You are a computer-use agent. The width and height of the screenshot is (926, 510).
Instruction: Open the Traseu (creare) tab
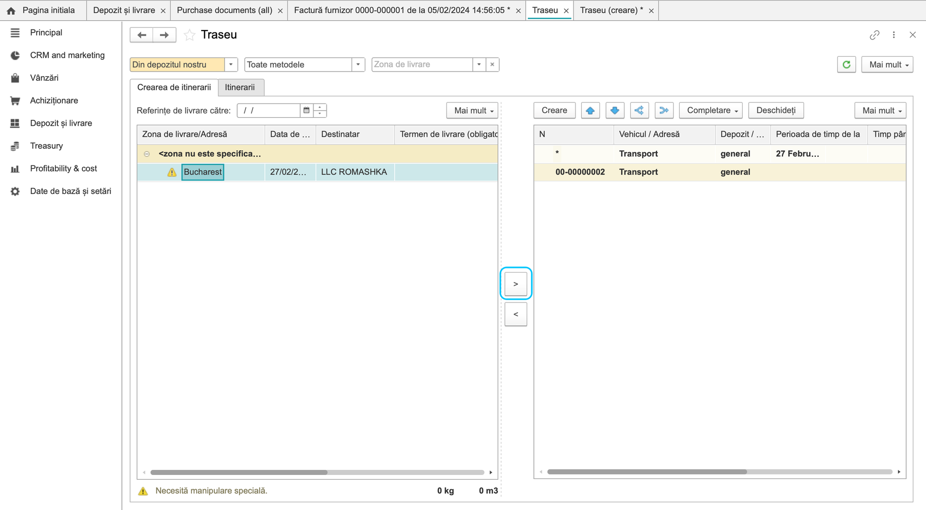click(612, 10)
